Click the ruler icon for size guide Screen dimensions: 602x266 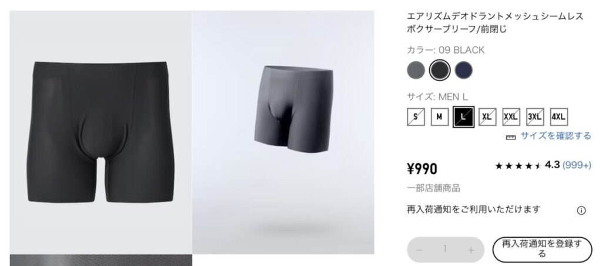point(511,137)
